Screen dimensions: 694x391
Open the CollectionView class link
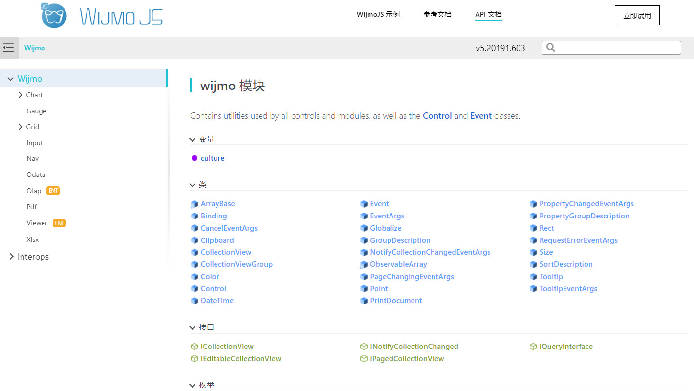[x=226, y=252]
